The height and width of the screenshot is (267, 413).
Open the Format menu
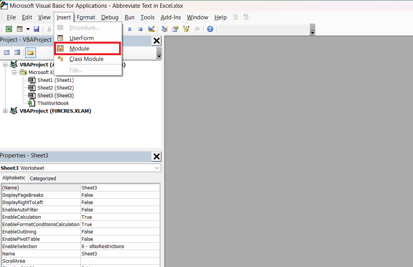(x=86, y=17)
